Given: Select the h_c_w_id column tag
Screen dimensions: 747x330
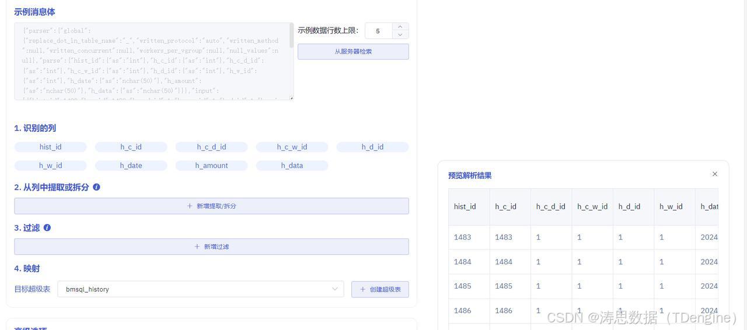Looking at the screenshot, I should pos(292,147).
